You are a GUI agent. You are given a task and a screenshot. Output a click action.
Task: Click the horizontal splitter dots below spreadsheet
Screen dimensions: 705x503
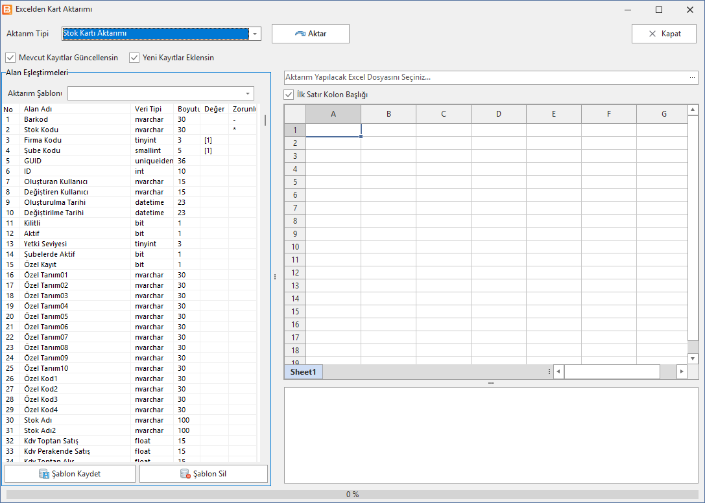pos(490,383)
